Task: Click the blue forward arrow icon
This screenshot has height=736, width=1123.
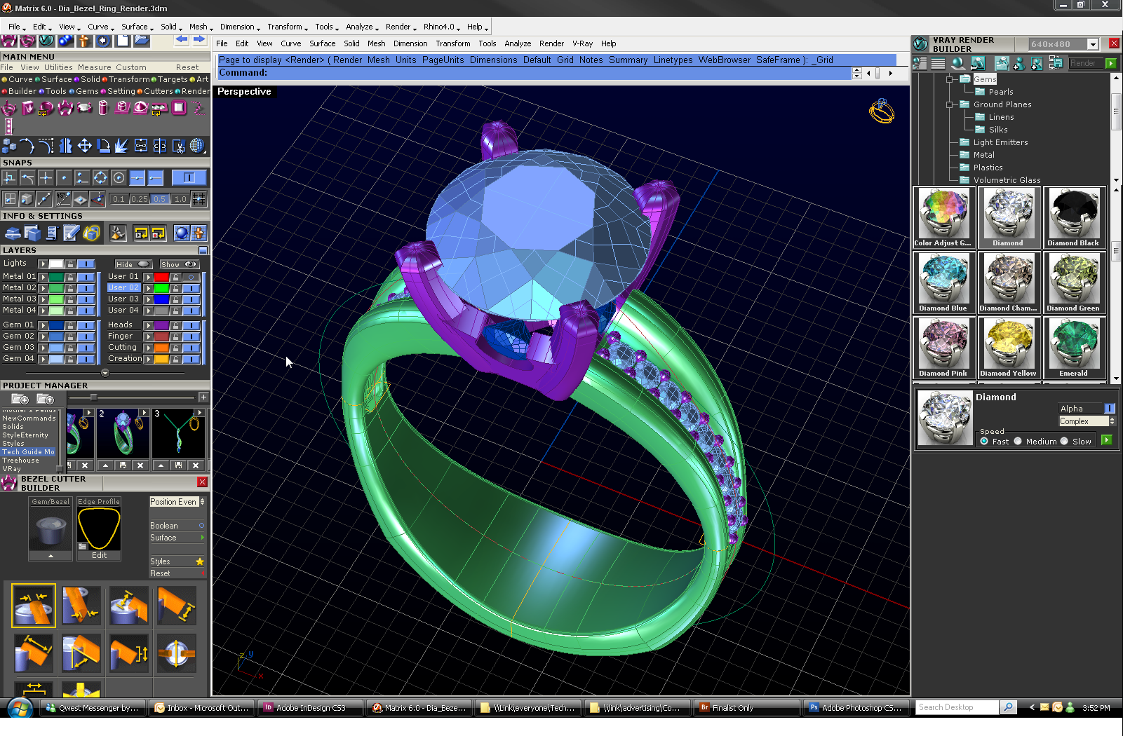Action: point(199,39)
